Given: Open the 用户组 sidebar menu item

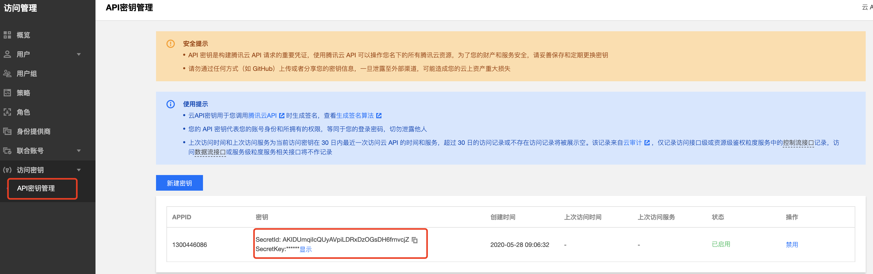Looking at the screenshot, I should pyautogui.click(x=27, y=73).
